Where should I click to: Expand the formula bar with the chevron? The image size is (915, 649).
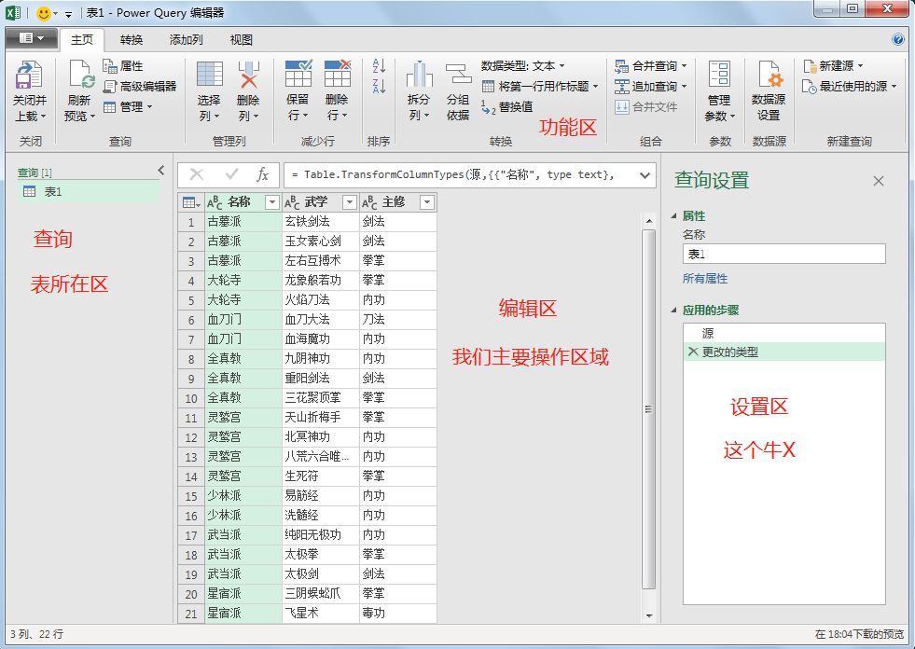click(x=645, y=175)
